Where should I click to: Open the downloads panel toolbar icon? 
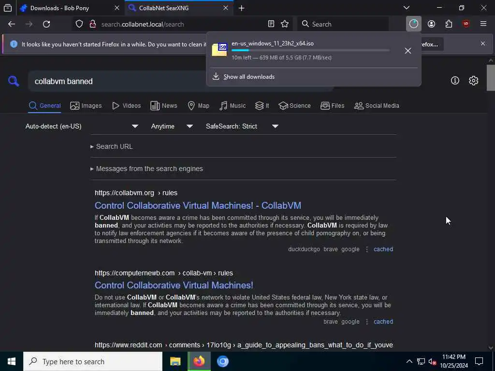(414, 24)
